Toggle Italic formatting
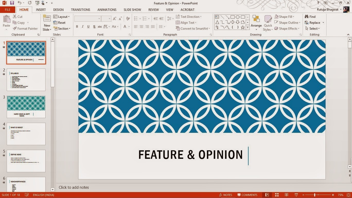 [x=83, y=27]
